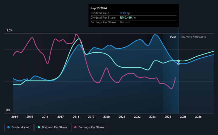This screenshot has height=135, width=218.
Task: Click the 2024 x-axis label
Action: (168, 117)
